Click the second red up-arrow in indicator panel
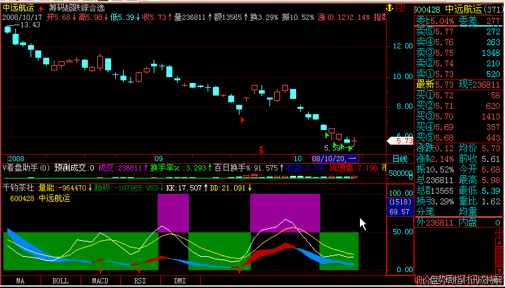 pos(139,270)
